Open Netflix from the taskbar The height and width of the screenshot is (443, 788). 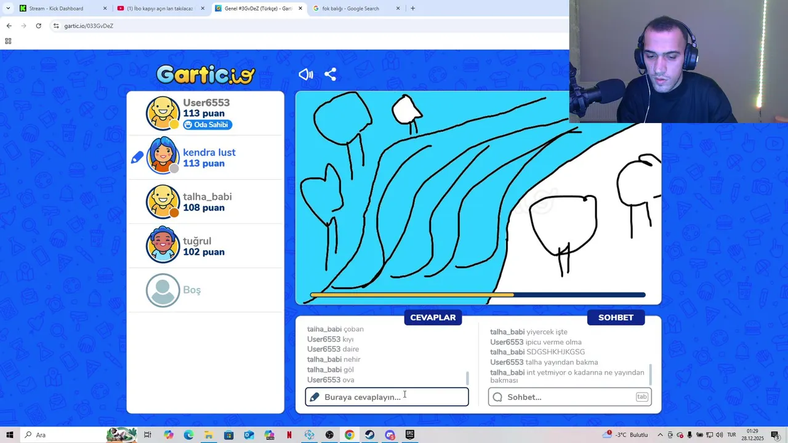pyautogui.click(x=289, y=435)
